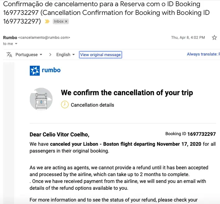Image resolution: width=220 pixels, height=204 pixels.
Task: Click the Lisbon tower illustration
Action: coord(41,99)
